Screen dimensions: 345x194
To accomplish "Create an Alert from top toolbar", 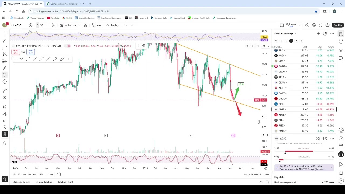I will point(97,25).
